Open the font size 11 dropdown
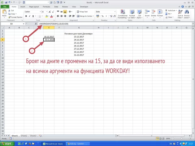Screen dimensions: 195x146 pyautogui.click(x=47, y=12)
